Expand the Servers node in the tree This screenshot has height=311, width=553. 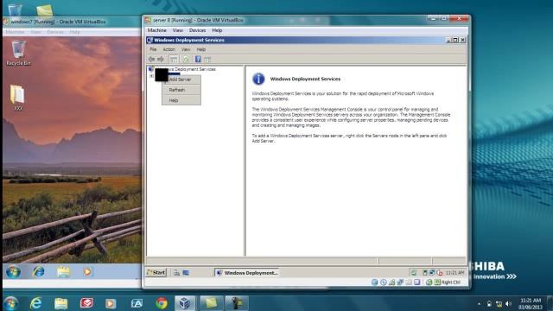(x=151, y=76)
